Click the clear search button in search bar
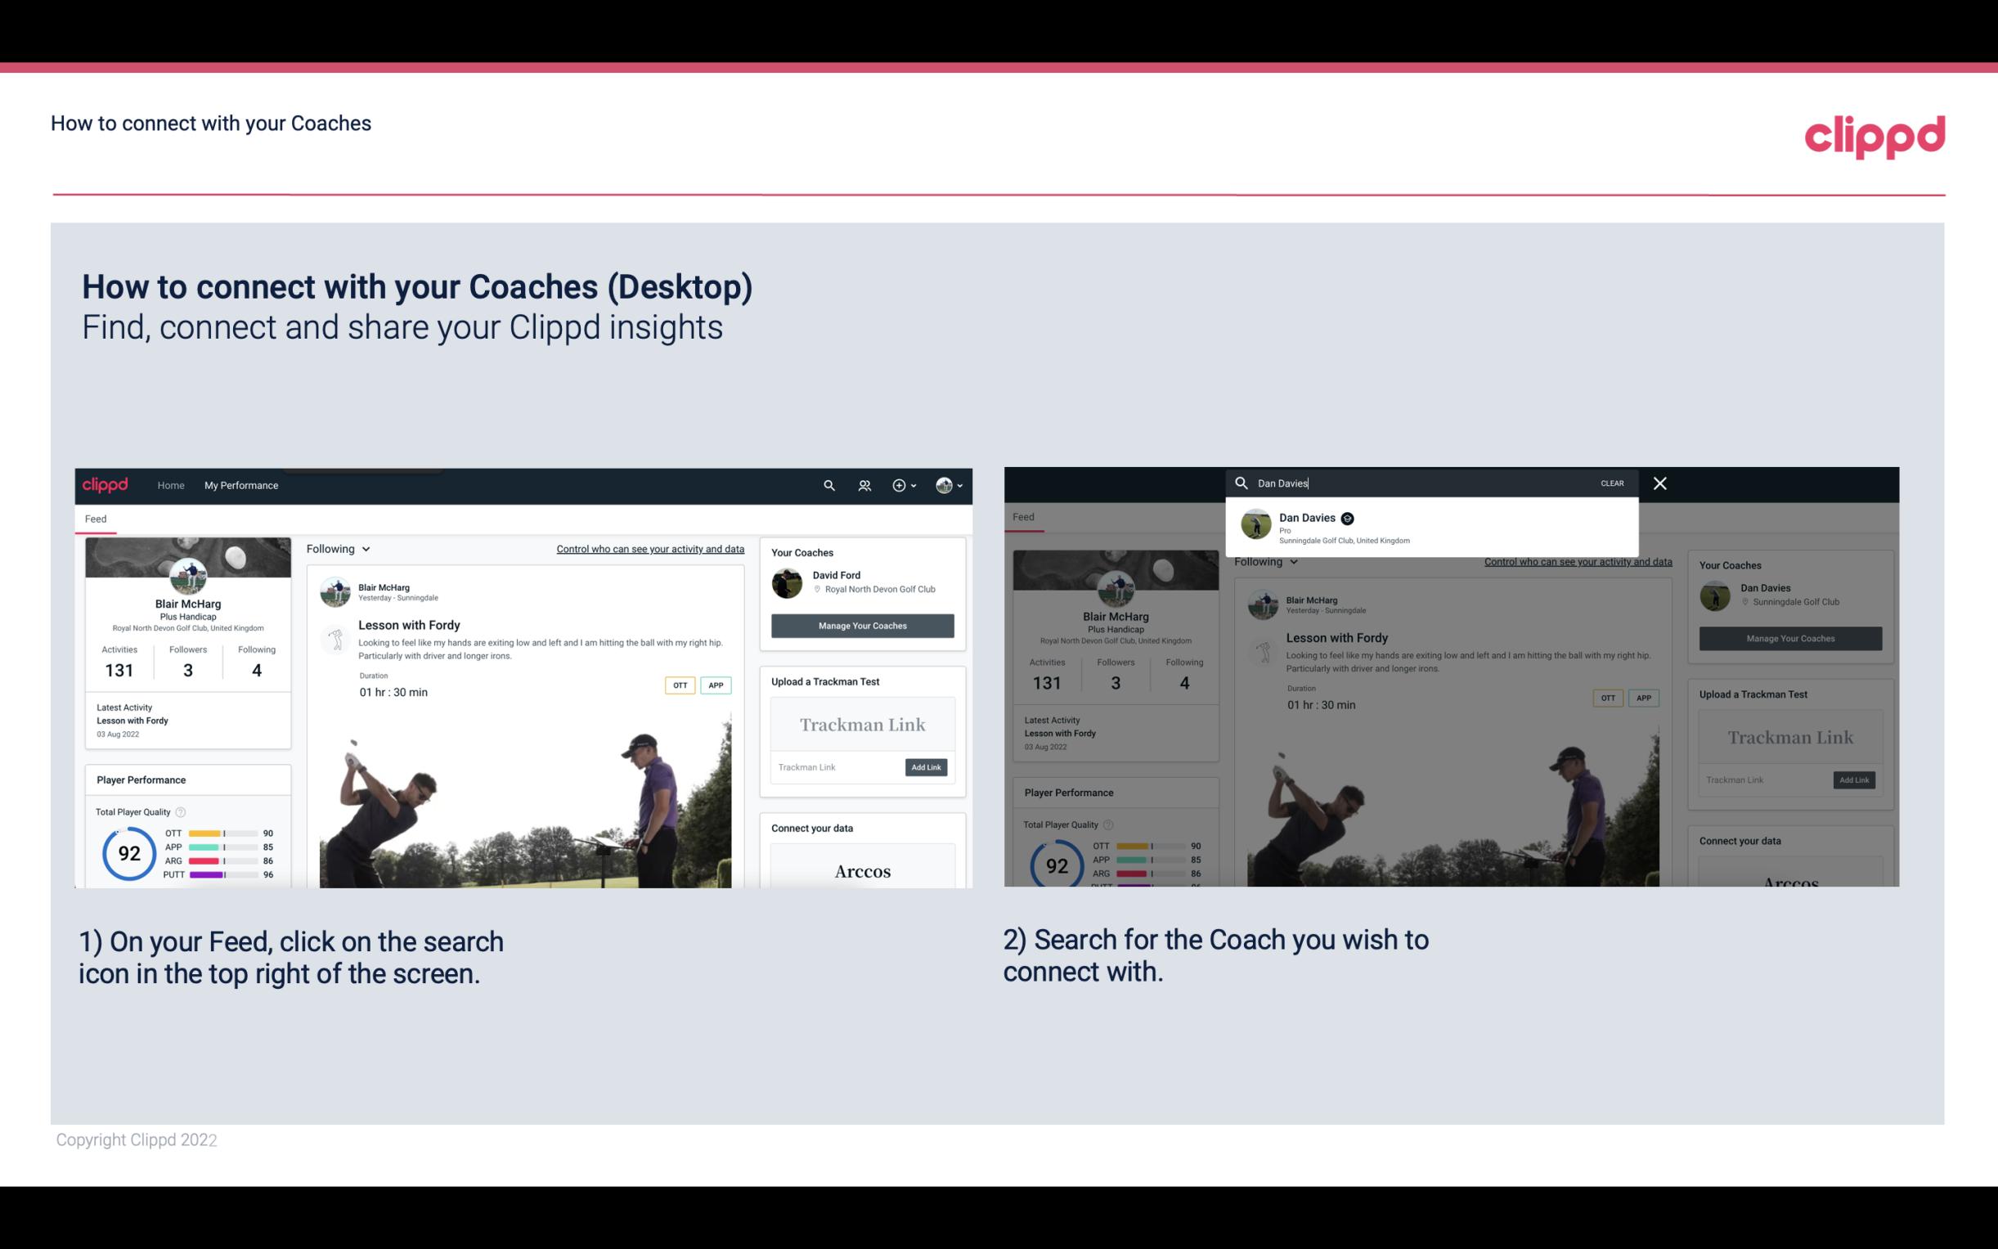 point(1614,482)
